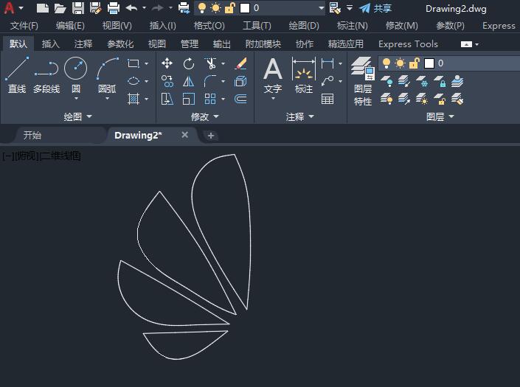Toggle layer on/off lightbulb in ribbon layer list
This screenshot has width=520, height=387.
(x=386, y=63)
